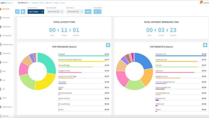
Task: Click Others row in Top Websites list
Action: point(181,110)
